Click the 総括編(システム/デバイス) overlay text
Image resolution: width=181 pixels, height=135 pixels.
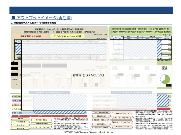pyautogui.click(x=88, y=75)
